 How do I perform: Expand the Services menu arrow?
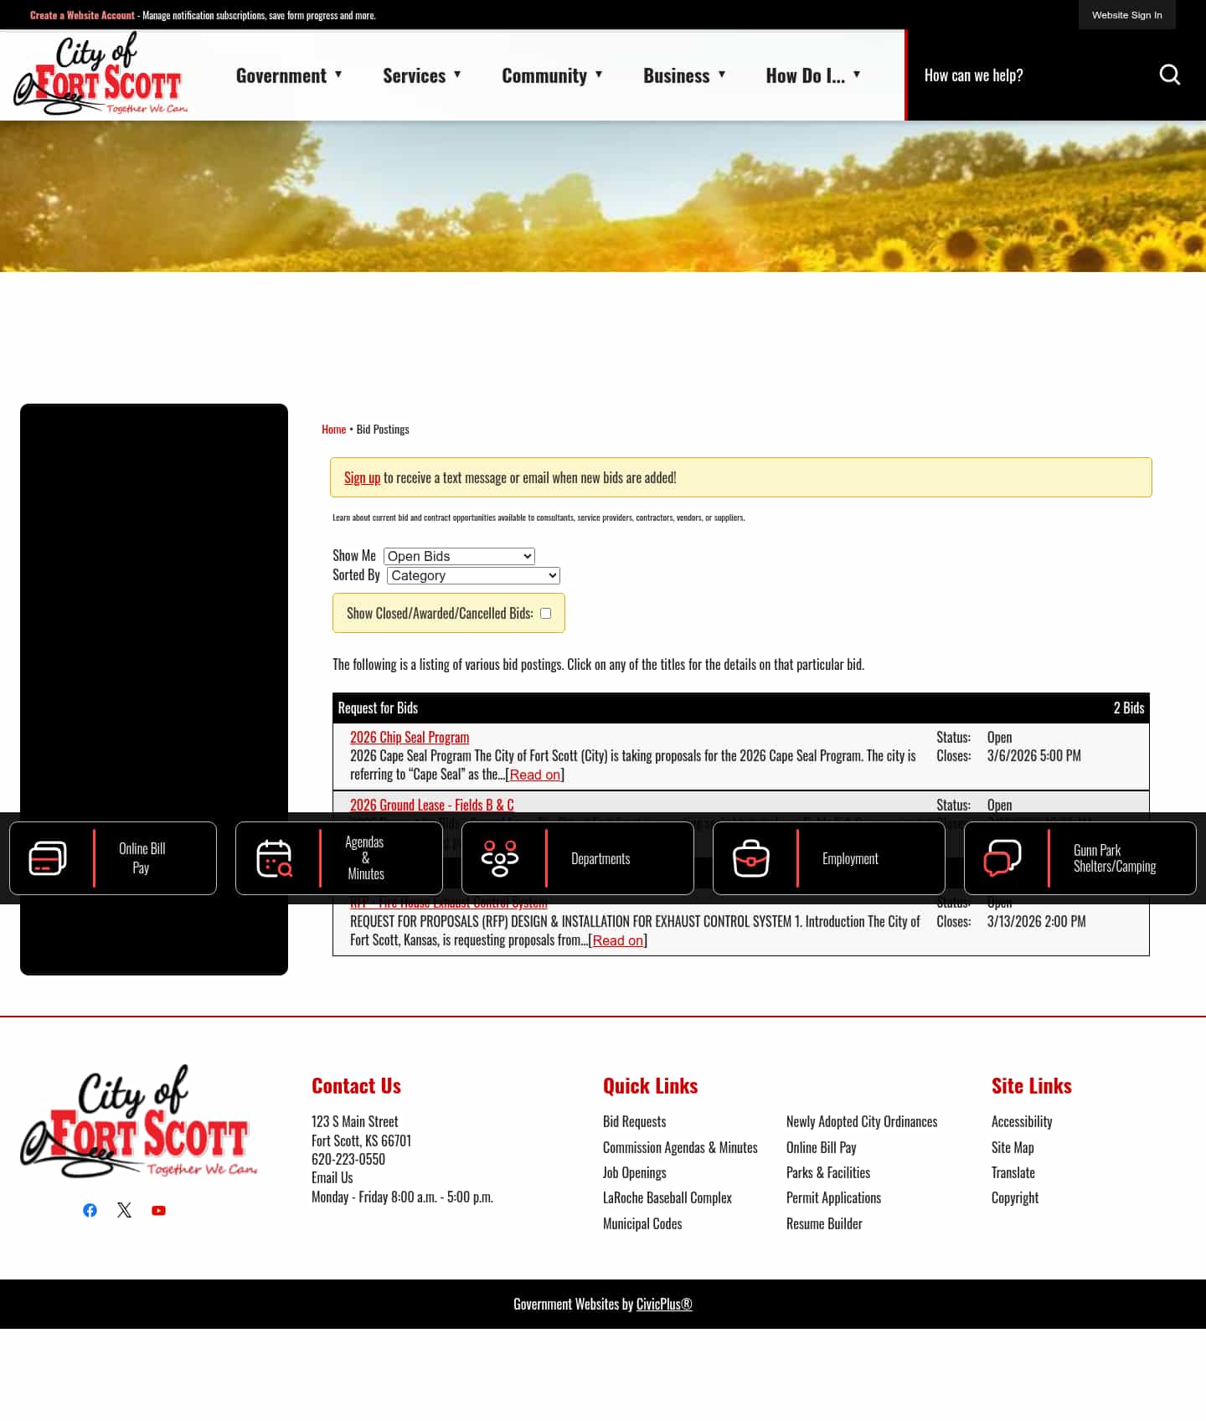point(457,75)
